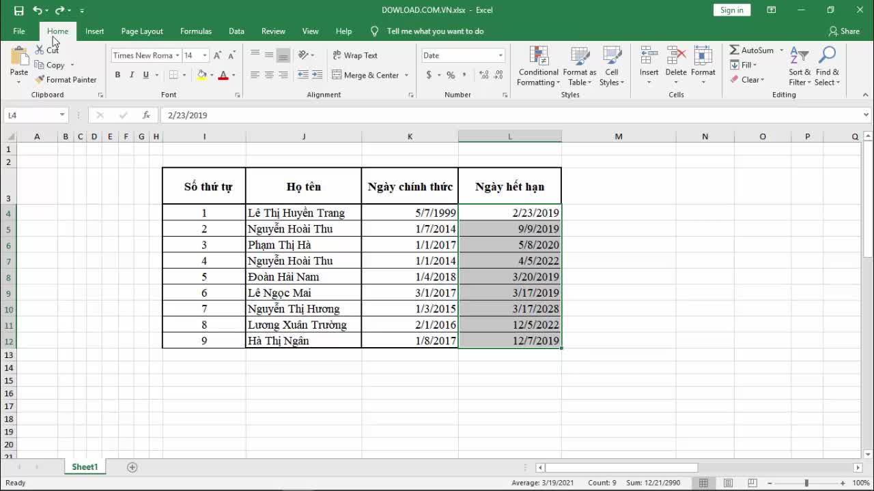Redo the last undone action
The image size is (874, 491).
59,10
